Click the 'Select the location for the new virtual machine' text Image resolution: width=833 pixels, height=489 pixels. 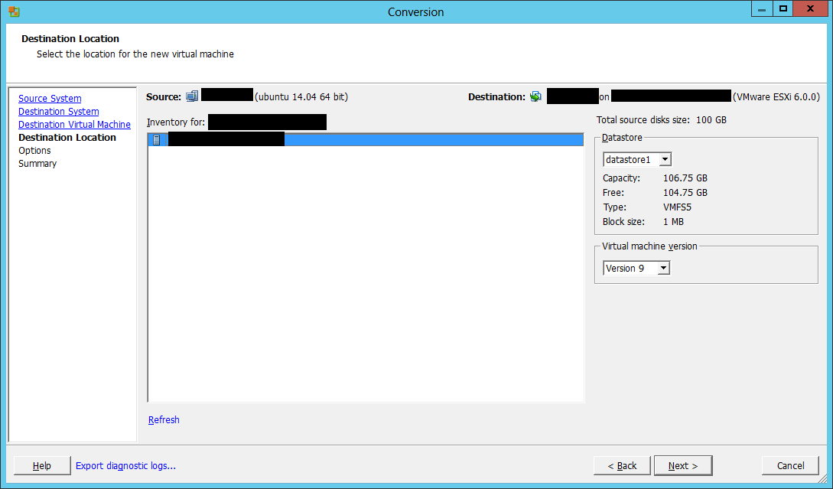click(x=135, y=54)
